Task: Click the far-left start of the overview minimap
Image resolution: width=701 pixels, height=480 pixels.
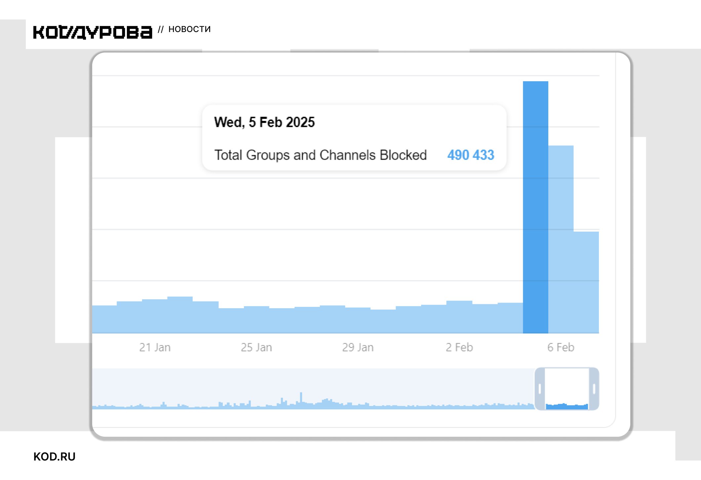Action: tap(95, 406)
